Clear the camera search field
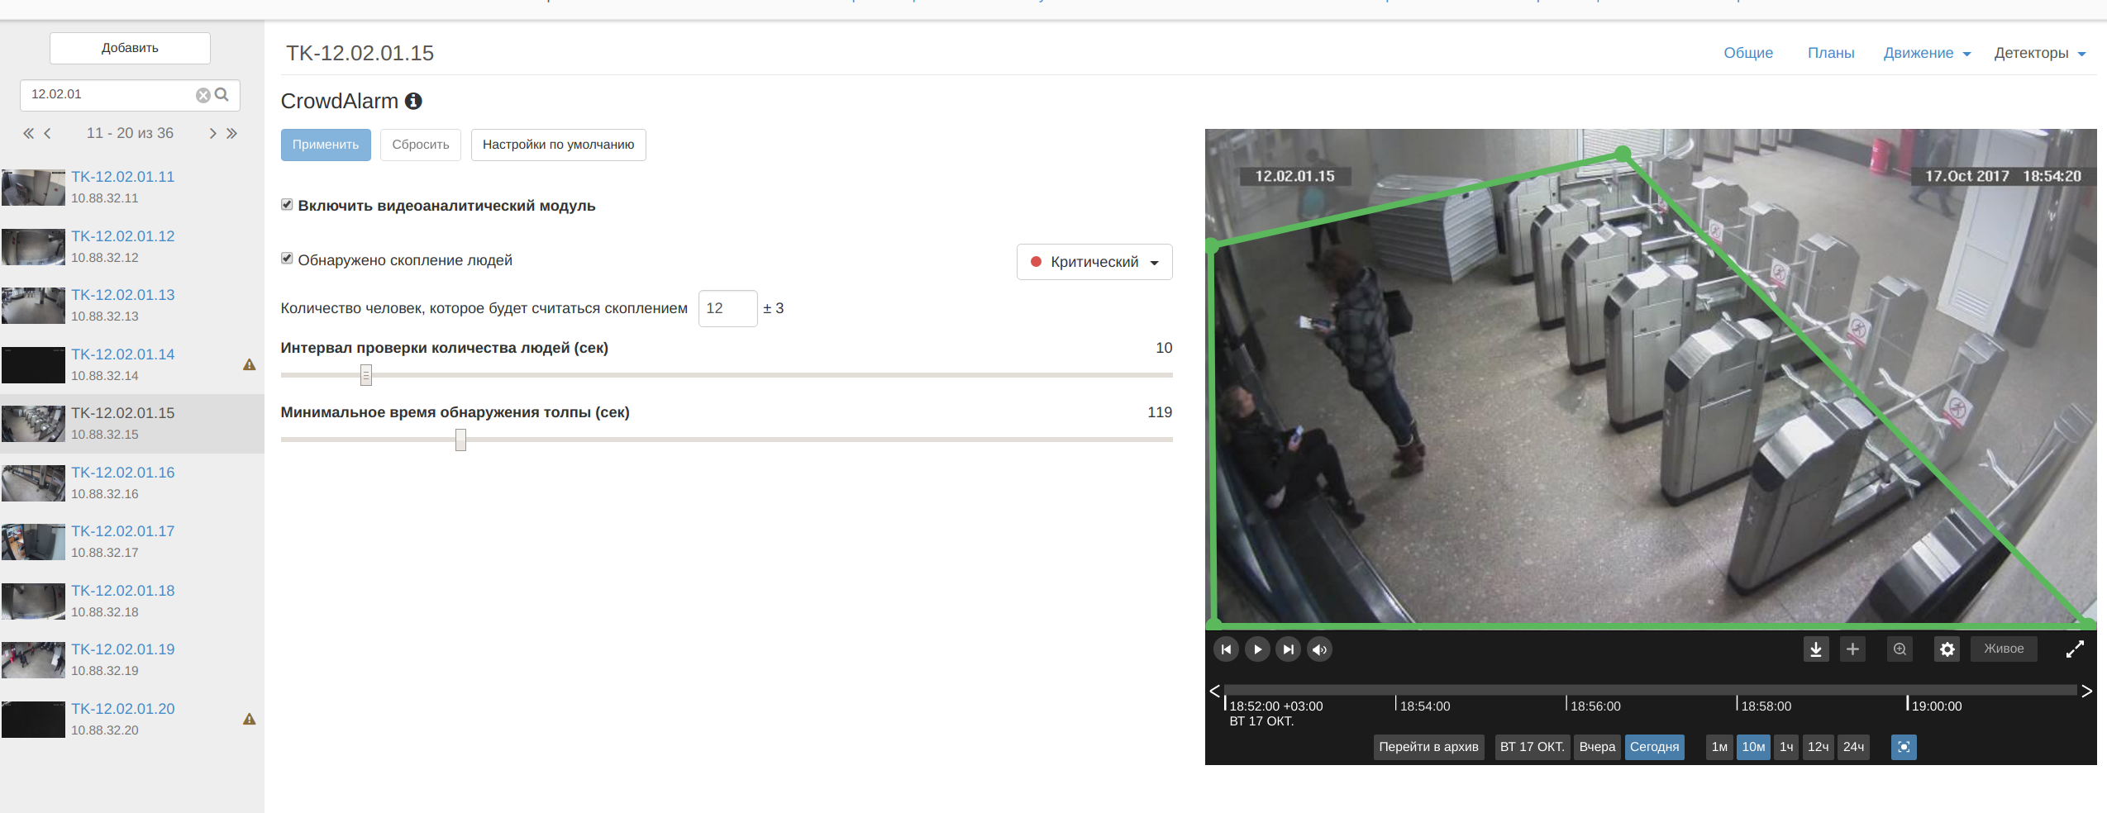Viewport: 2107px width, 813px height. coord(203,96)
